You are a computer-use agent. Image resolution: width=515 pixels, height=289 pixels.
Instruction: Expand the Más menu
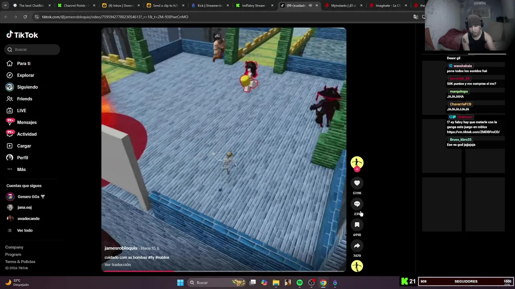pyautogui.click(x=16, y=169)
